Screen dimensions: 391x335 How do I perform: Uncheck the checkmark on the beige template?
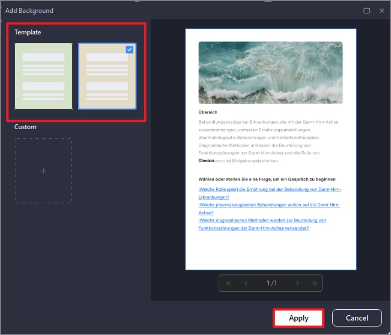point(130,49)
